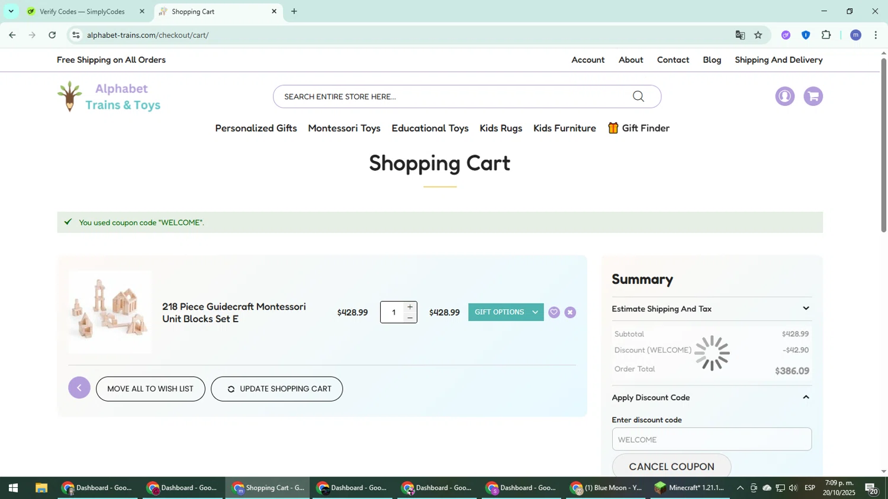Close the Verify Codes tab
The height and width of the screenshot is (499, 888).
click(141, 11)
